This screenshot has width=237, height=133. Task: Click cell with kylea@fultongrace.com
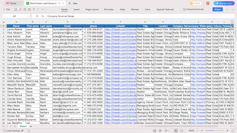[x=67, y=36]
